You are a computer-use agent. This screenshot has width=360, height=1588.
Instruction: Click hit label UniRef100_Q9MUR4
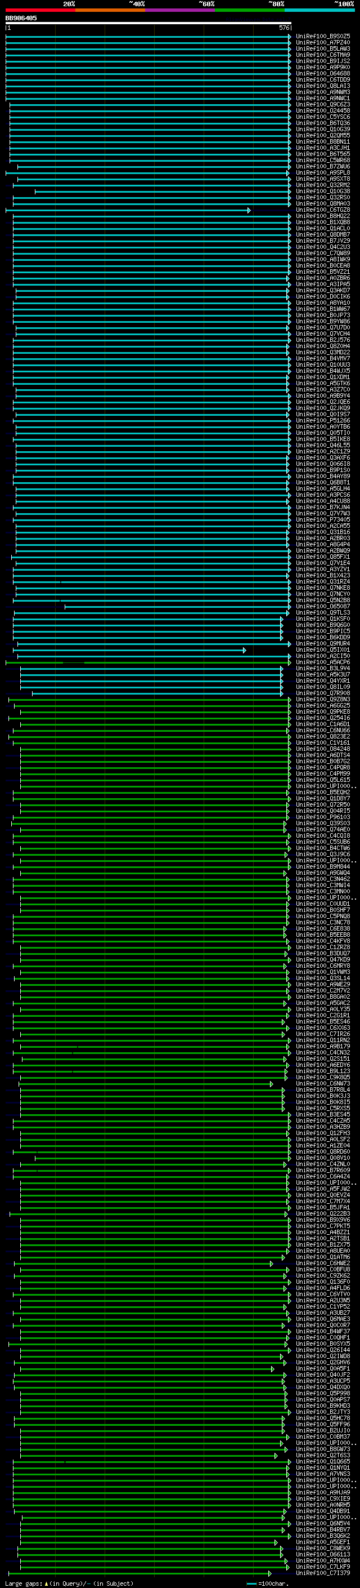pos(323,643)
